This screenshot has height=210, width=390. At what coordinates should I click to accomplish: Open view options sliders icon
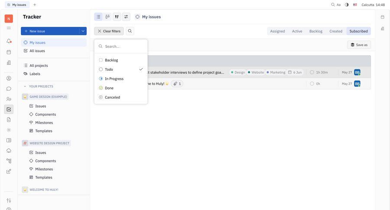click(126, 16)
